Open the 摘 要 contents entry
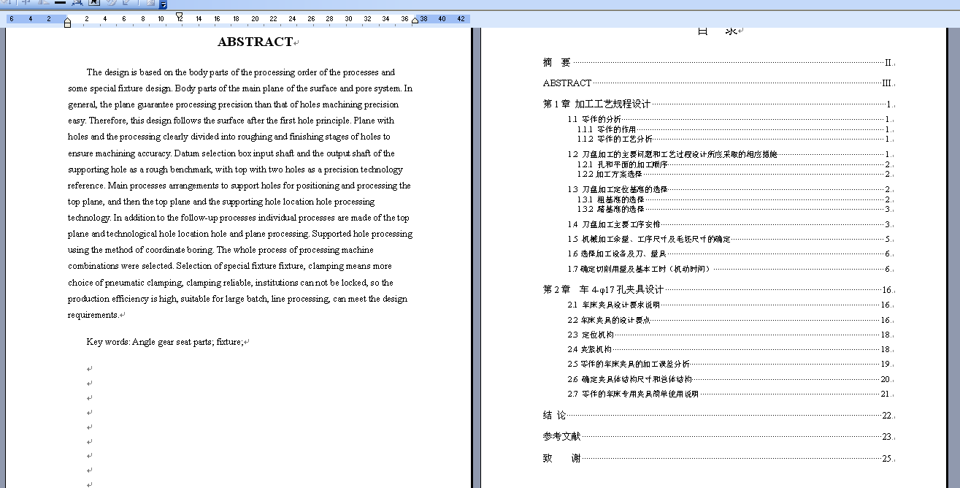This screenshot has width=960, height=488. pyautogui.click(x=718, y=63)
